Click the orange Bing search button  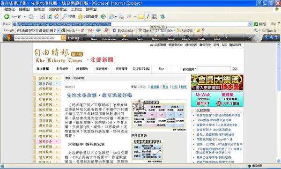click(x=63, y=37)
